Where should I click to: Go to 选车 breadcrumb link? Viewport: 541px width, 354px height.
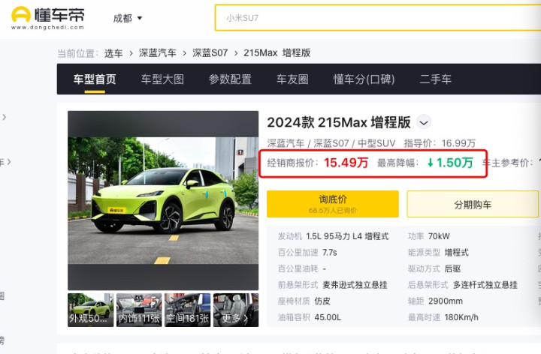click(x=113, y=53)
